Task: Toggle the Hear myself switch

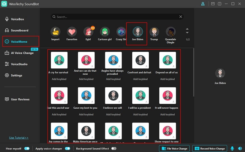Action: (27, 149)
